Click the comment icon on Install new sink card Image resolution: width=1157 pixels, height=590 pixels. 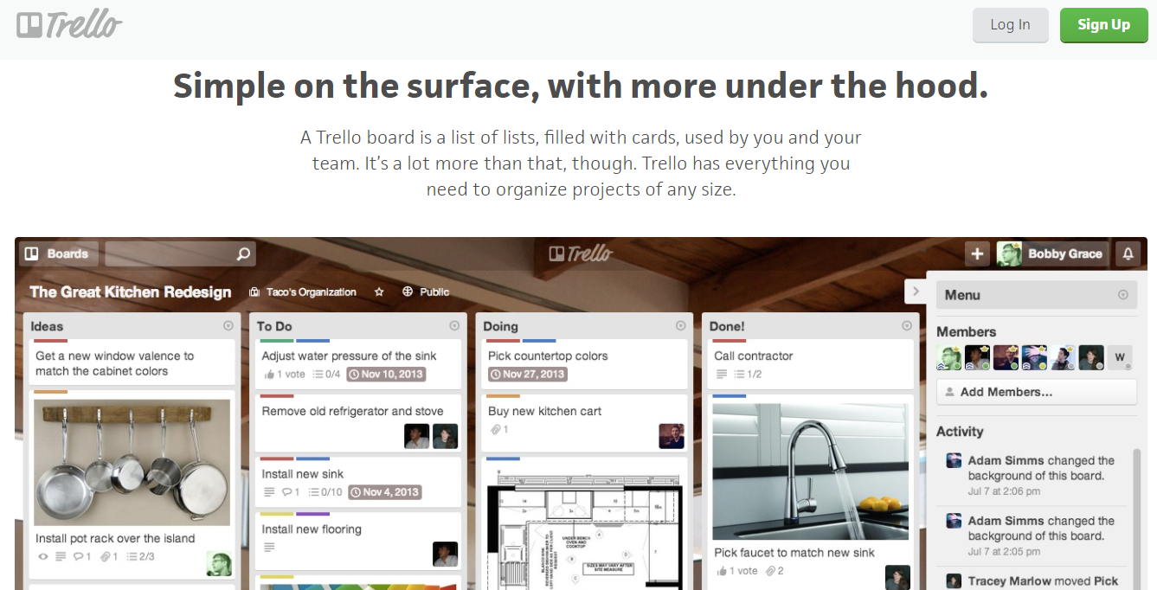286,492
